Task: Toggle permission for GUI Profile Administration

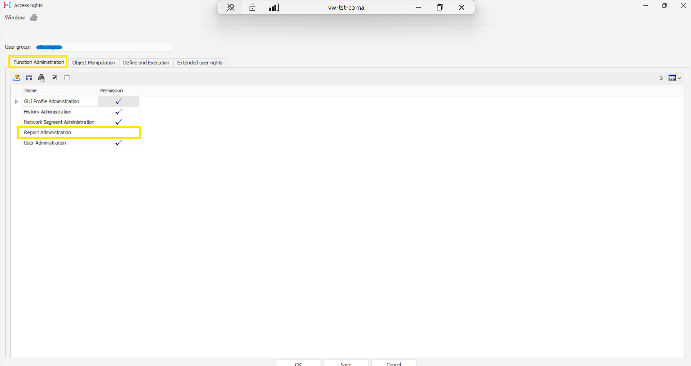Action: pyautogui.click(x=118, y=102)
